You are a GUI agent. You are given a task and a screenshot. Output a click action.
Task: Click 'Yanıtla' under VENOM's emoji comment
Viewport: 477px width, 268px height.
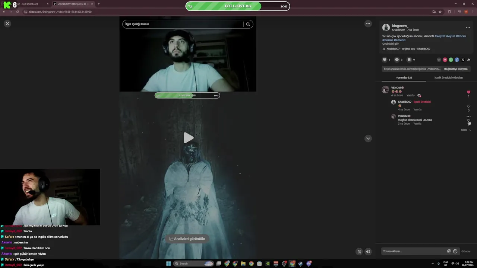pos(410,95)
